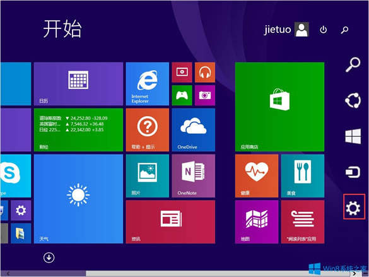
Task: Open the OneNote tile
Action: pos(194,176)
